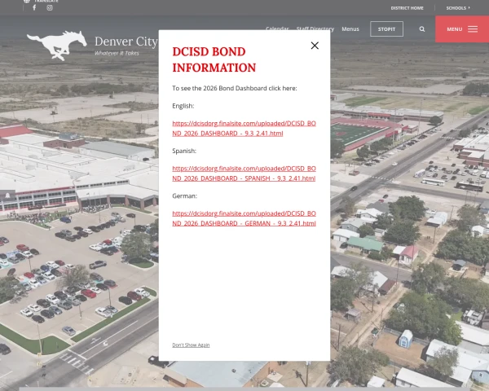Click Don't Show Again link
Viewport: 489px width, 391px height.
point(191,345)
